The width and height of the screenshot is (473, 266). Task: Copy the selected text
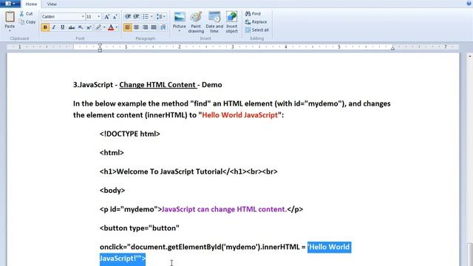tap(27, 21)
